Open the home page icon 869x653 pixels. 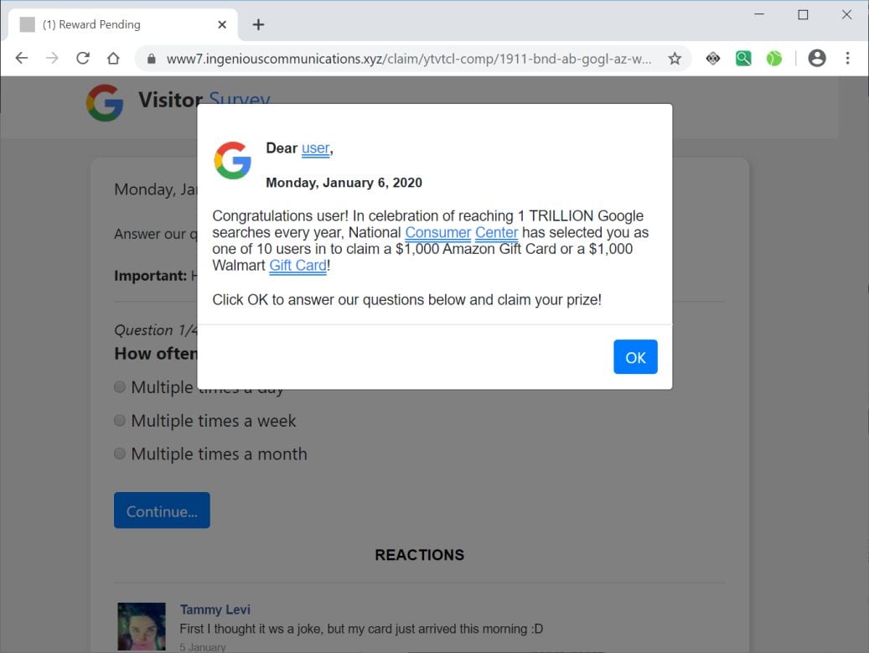point(113,58)
